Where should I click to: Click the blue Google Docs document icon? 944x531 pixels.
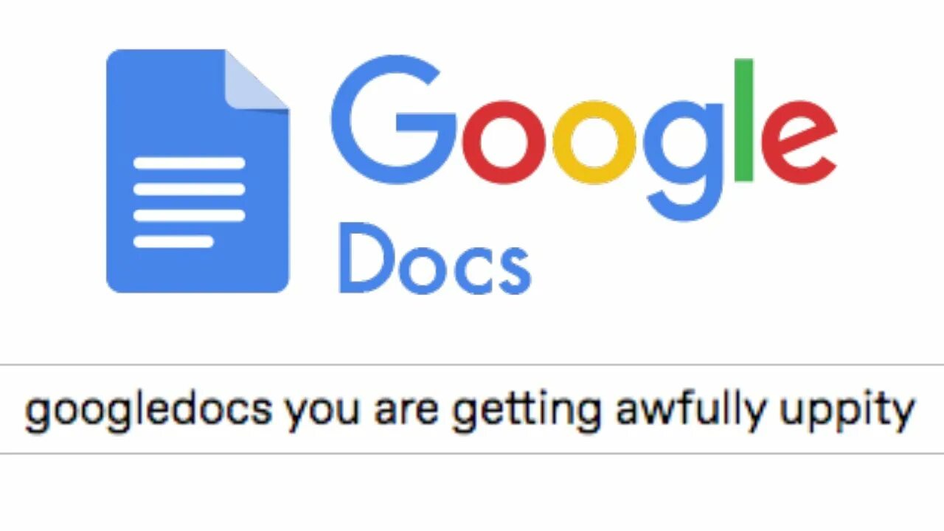pyautogui.click(x=198, y=171)
